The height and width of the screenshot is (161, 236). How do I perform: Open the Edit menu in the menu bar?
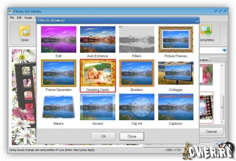coord(19,18)
